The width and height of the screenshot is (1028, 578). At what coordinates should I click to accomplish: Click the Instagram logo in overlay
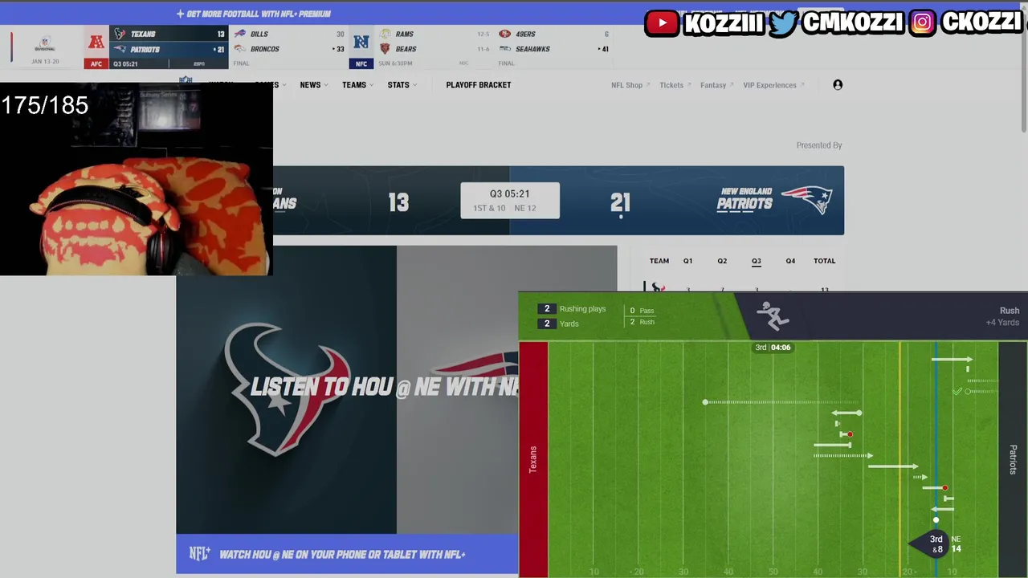point(923,23)
